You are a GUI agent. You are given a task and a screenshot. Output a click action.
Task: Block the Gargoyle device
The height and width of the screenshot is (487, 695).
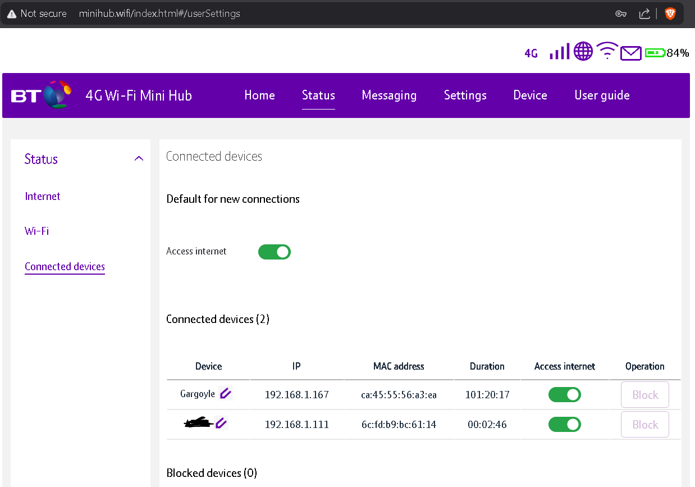644,395
